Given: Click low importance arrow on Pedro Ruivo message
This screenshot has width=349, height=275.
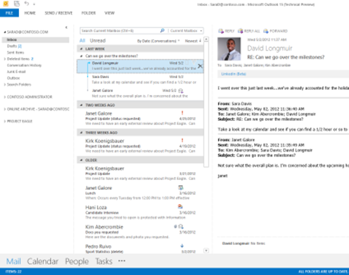Looking at the screenshot, I should [x=182, y=246].
